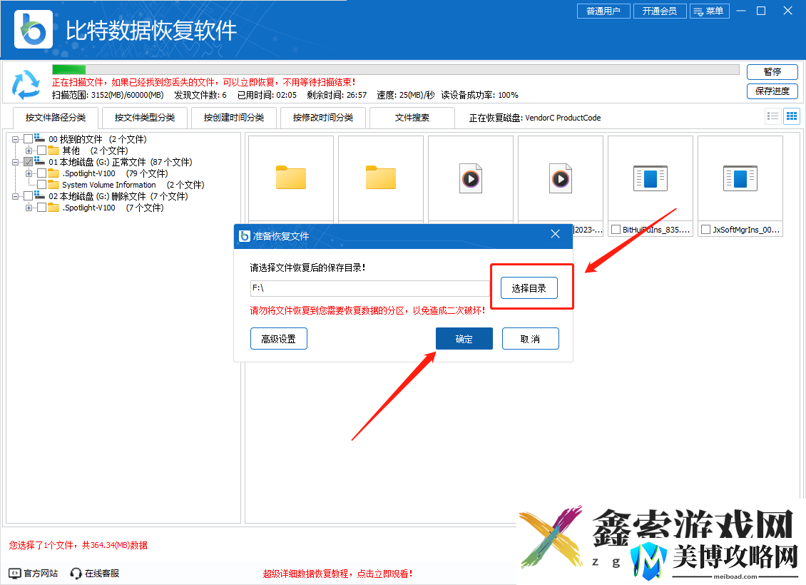Close the 准备恢复文件 dialog
The width and height of the screenshot is (806, 585).
(x=555, y=234)
